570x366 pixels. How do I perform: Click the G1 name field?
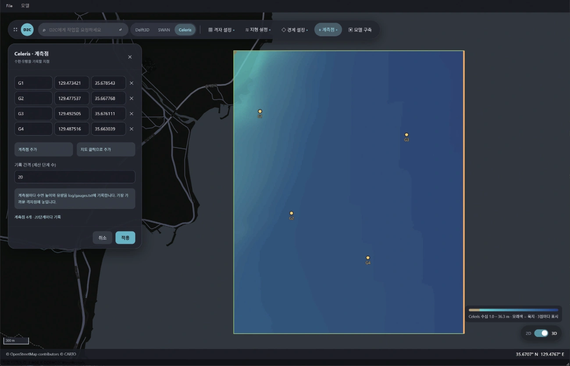click(x=33, y=83)
